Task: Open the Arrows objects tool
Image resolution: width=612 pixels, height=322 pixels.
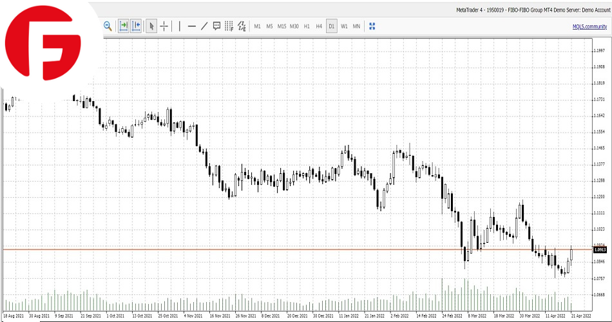Action: [x=242, y=26]
